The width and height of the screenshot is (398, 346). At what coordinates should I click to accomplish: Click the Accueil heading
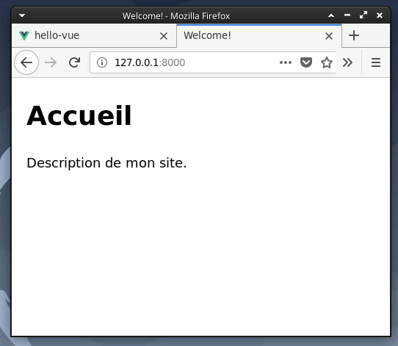pos(79,116)
